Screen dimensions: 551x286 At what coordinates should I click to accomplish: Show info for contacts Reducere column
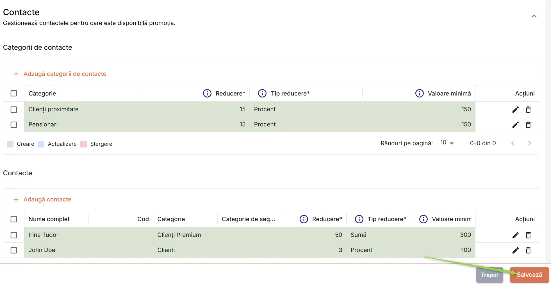(304, 219)
